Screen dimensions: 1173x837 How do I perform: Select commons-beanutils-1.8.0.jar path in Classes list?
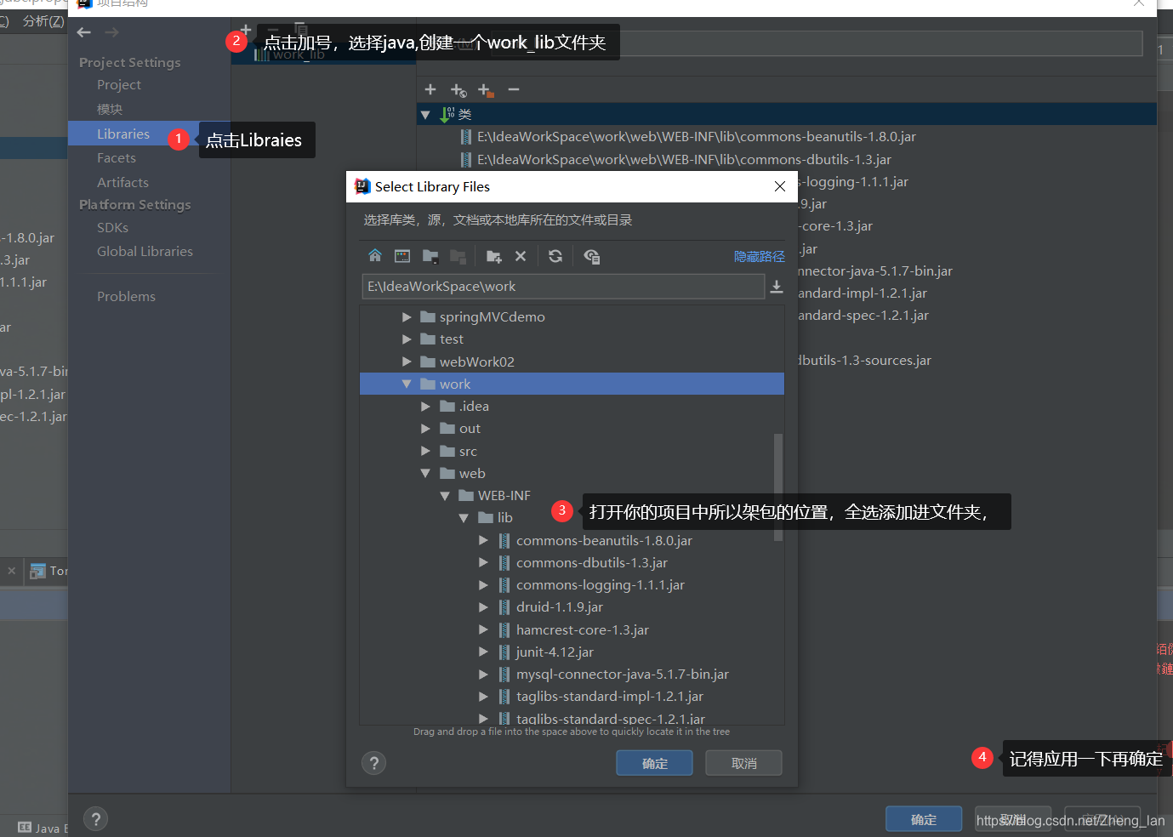tap(696, 137)
